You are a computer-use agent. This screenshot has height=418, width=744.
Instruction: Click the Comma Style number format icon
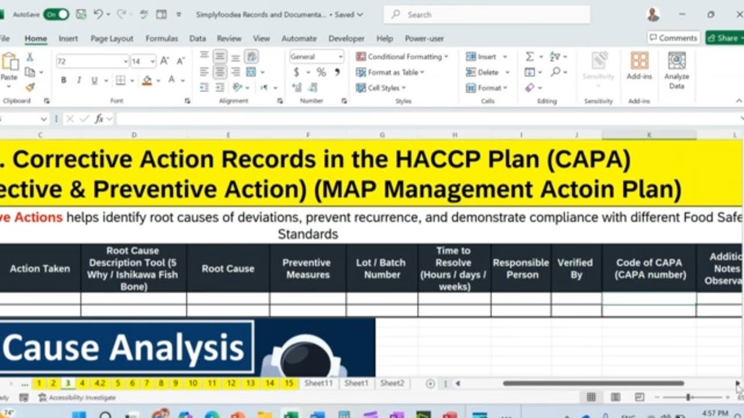point(337,73)
